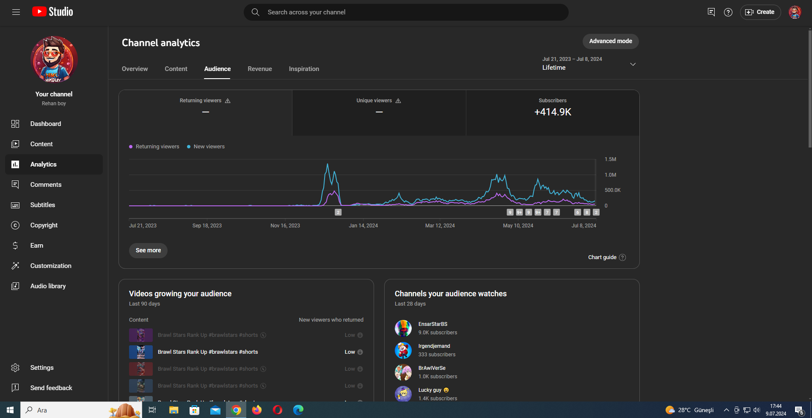812x418 pixels.
Task: Click the YouTube Studio logo
Action: pos(52,12)
